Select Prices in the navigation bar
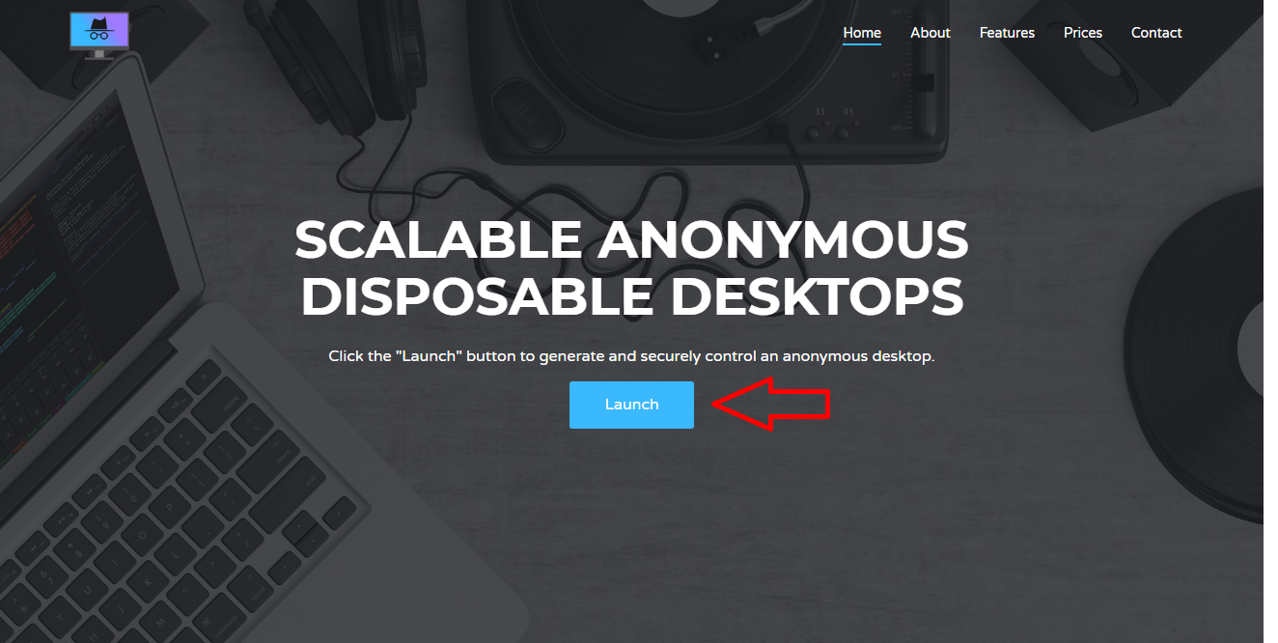 point(1083,33)
